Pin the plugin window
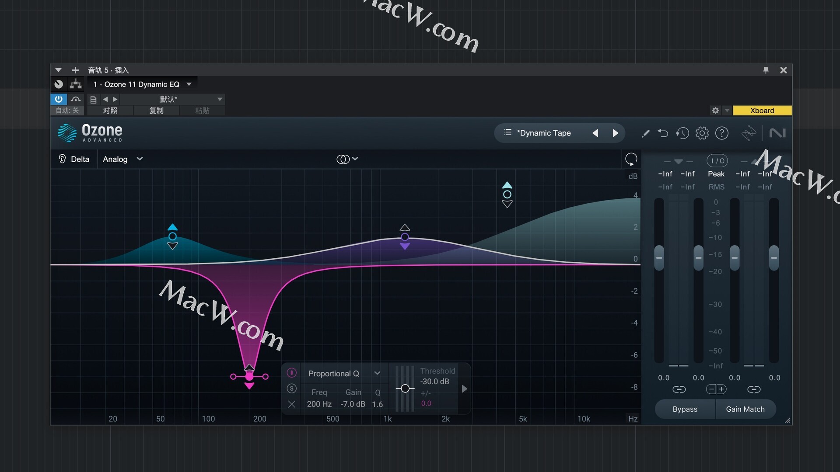Screen dimensions: 840x472 766,70
